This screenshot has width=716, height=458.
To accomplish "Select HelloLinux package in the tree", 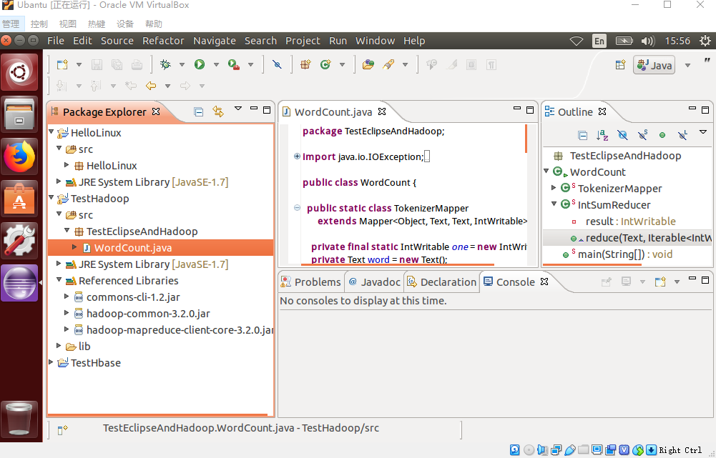I will 112,165.
